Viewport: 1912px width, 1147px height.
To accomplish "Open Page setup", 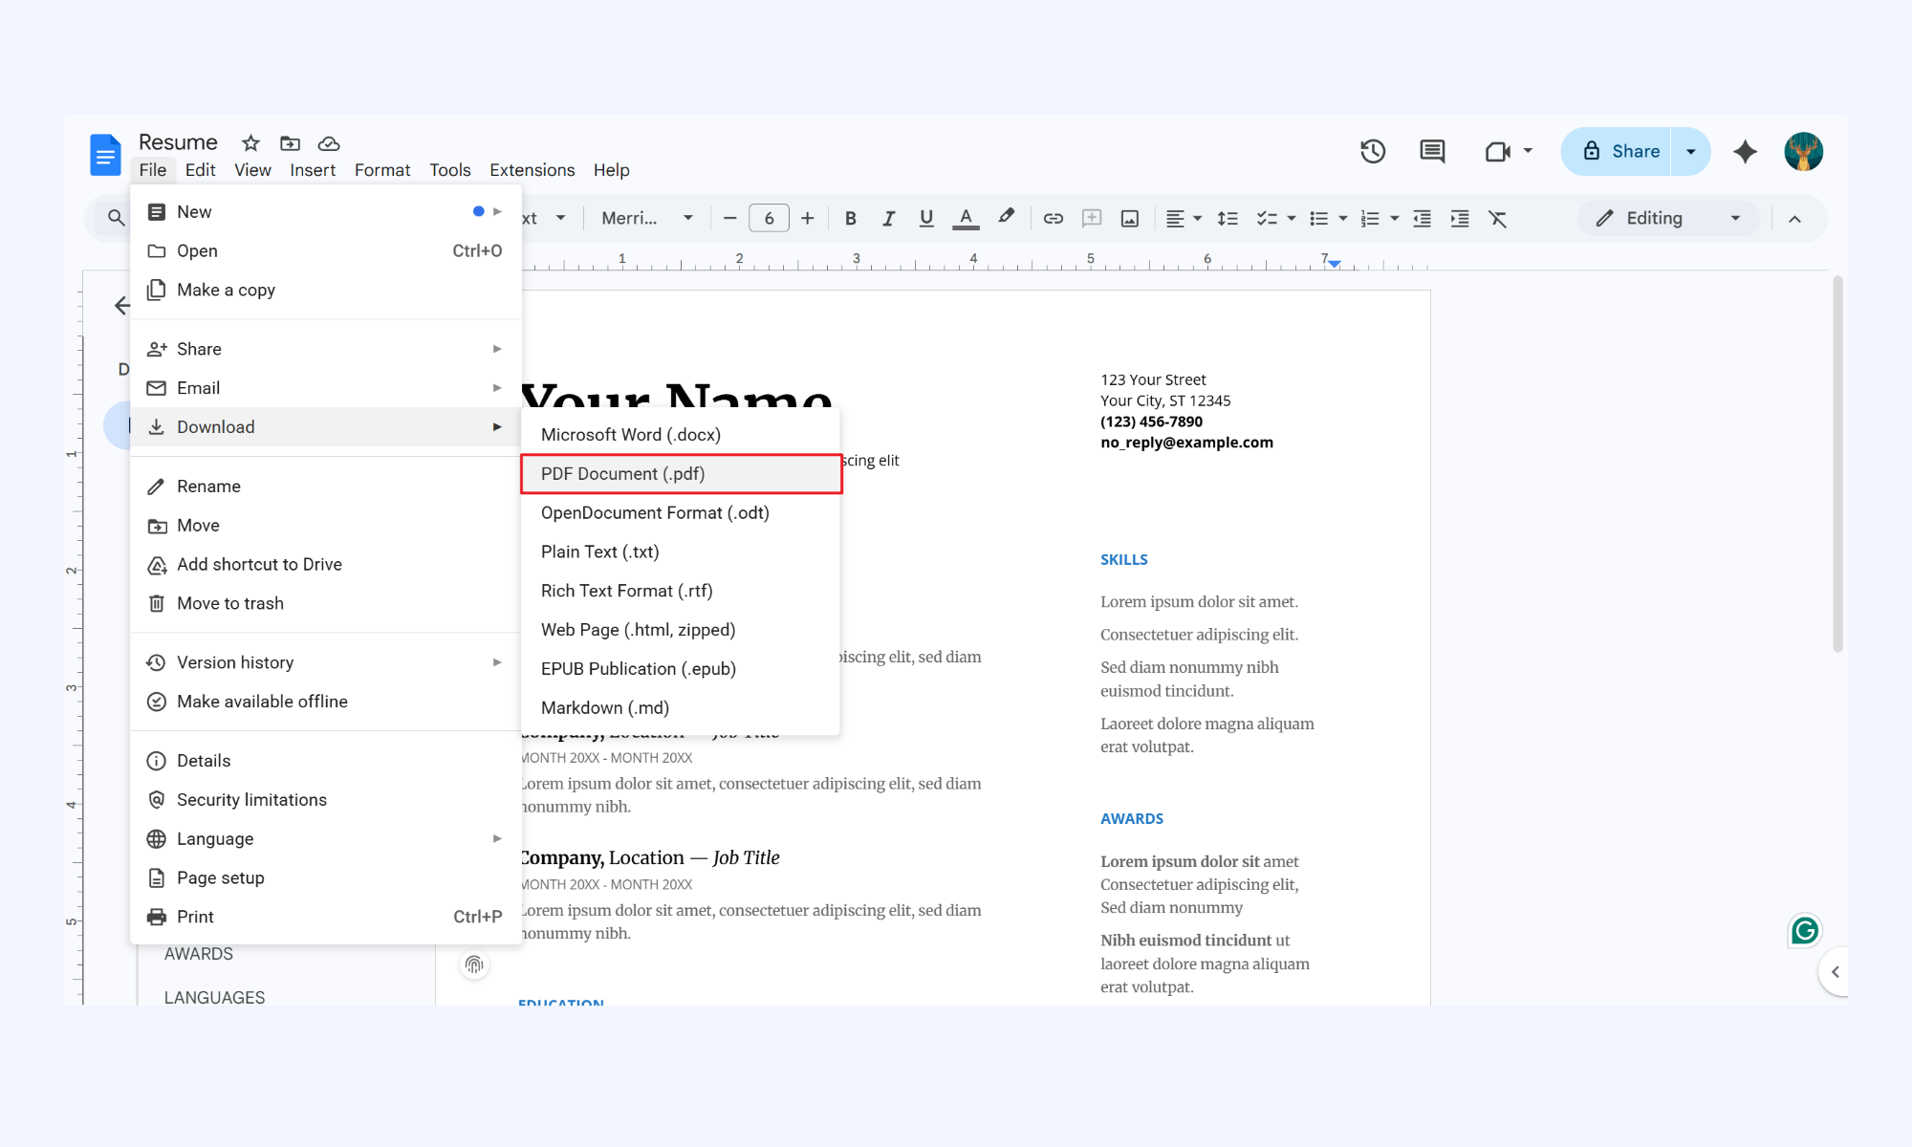I will [325, 877].
